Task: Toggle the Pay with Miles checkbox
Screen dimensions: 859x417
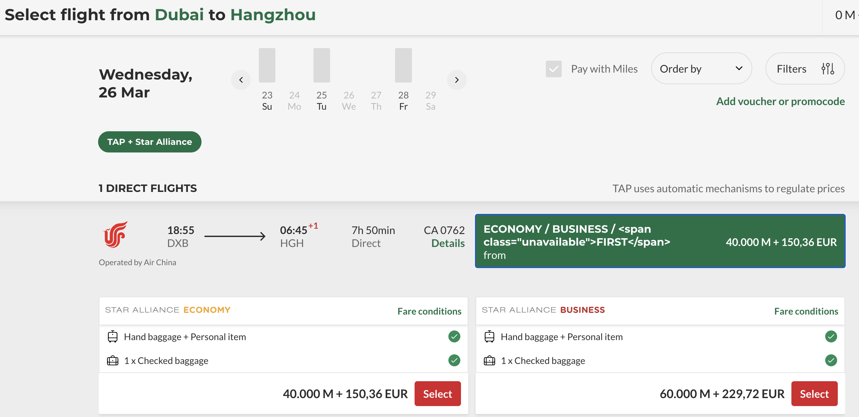Action: point(553,69)
